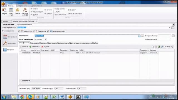The height and width of the screenshot is (100, 178).
Task: Open the contract section Дополнительно tab
Action: [63, 43]
